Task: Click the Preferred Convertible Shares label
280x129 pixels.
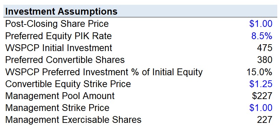Action: click(x=65, y=60)
